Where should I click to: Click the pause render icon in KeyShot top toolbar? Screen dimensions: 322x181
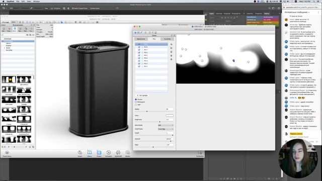[x=20, y=22]
